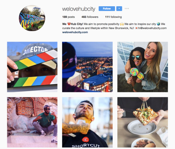Click the raised hands emoji in bio
Viewport: 175px width, 149px height.
122,24
